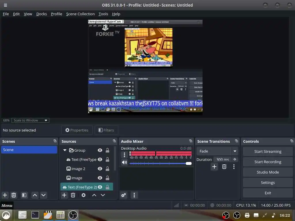Open transition properties three-dot menu
Screen dimensions: 295x221
234,167
